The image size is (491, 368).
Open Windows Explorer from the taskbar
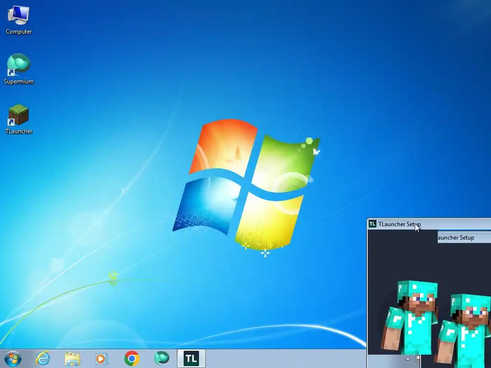pos(72,358)
